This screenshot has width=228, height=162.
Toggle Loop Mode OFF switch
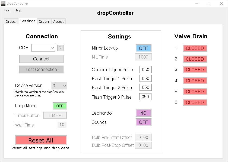point(60,106)
